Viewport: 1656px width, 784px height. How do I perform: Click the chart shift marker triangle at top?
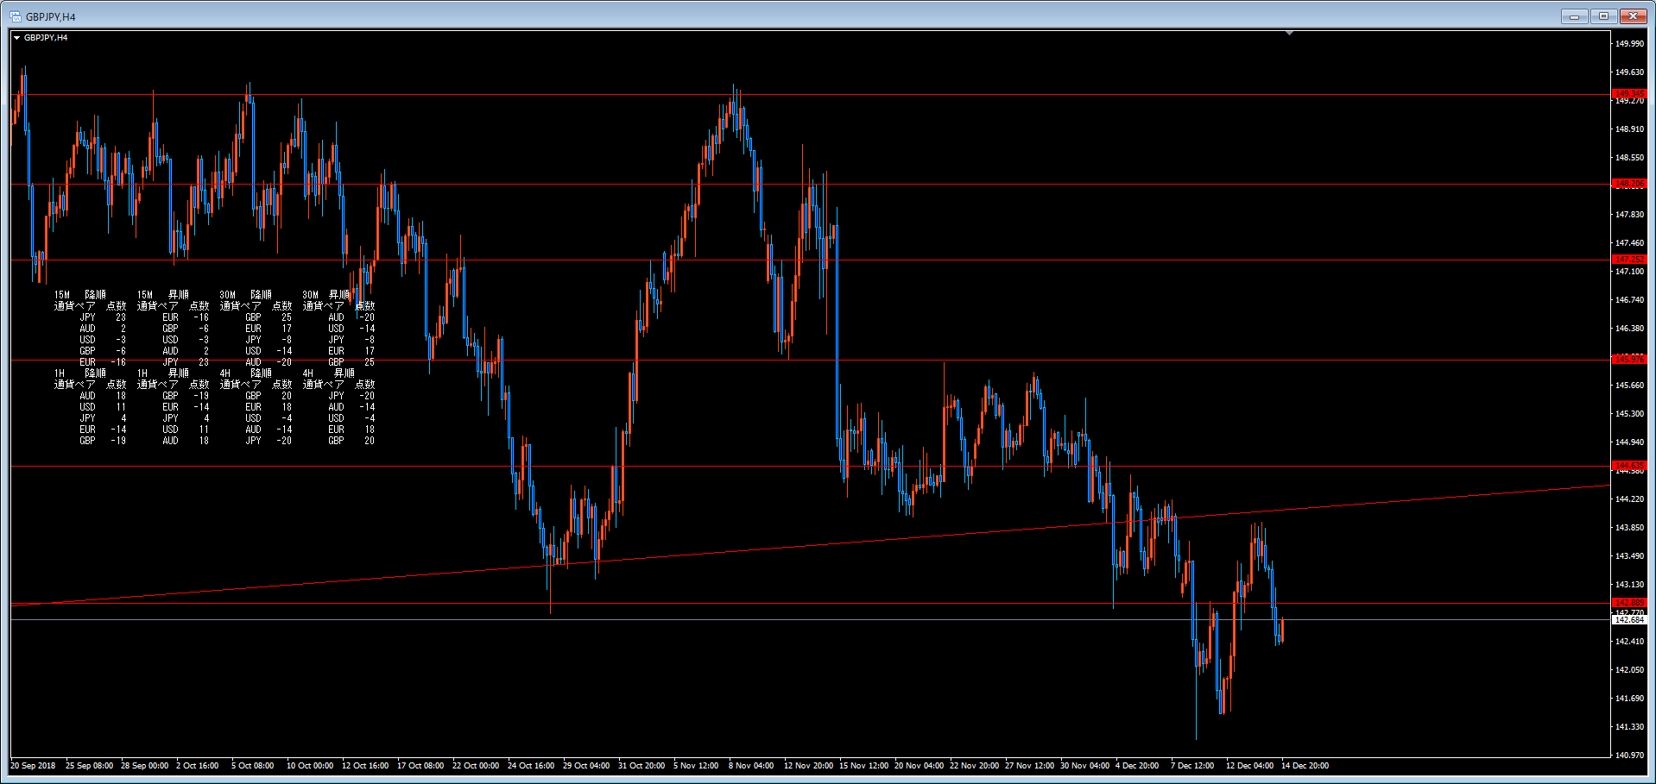point(1289,33)
